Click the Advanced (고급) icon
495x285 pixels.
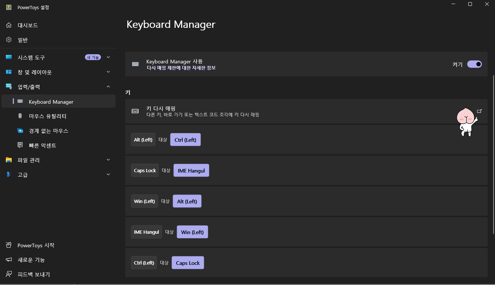point(9,175)
